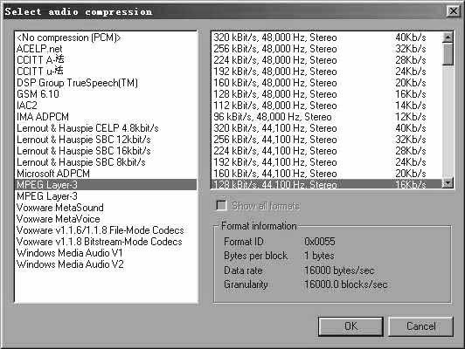Choose 224 kBit/s, 48,000 Hz, Stereo format
465x349 pixels.
(x=327, y=60)
